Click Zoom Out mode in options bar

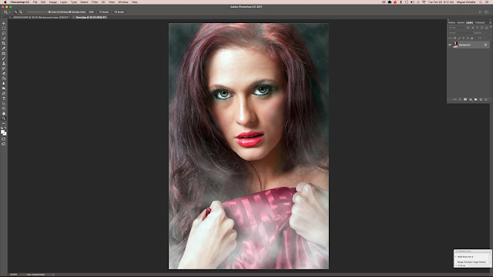click(21, 12)
